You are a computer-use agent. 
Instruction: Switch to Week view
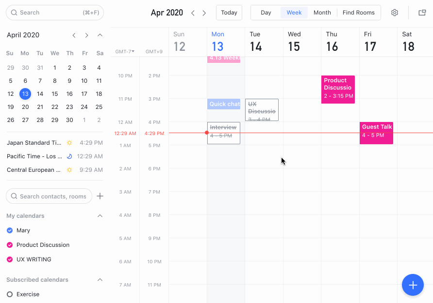294,13
